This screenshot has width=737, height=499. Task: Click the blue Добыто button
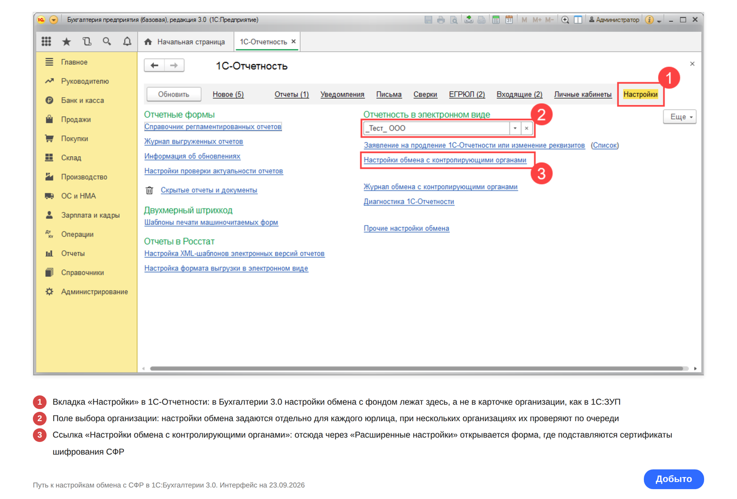tap(673, 479)
